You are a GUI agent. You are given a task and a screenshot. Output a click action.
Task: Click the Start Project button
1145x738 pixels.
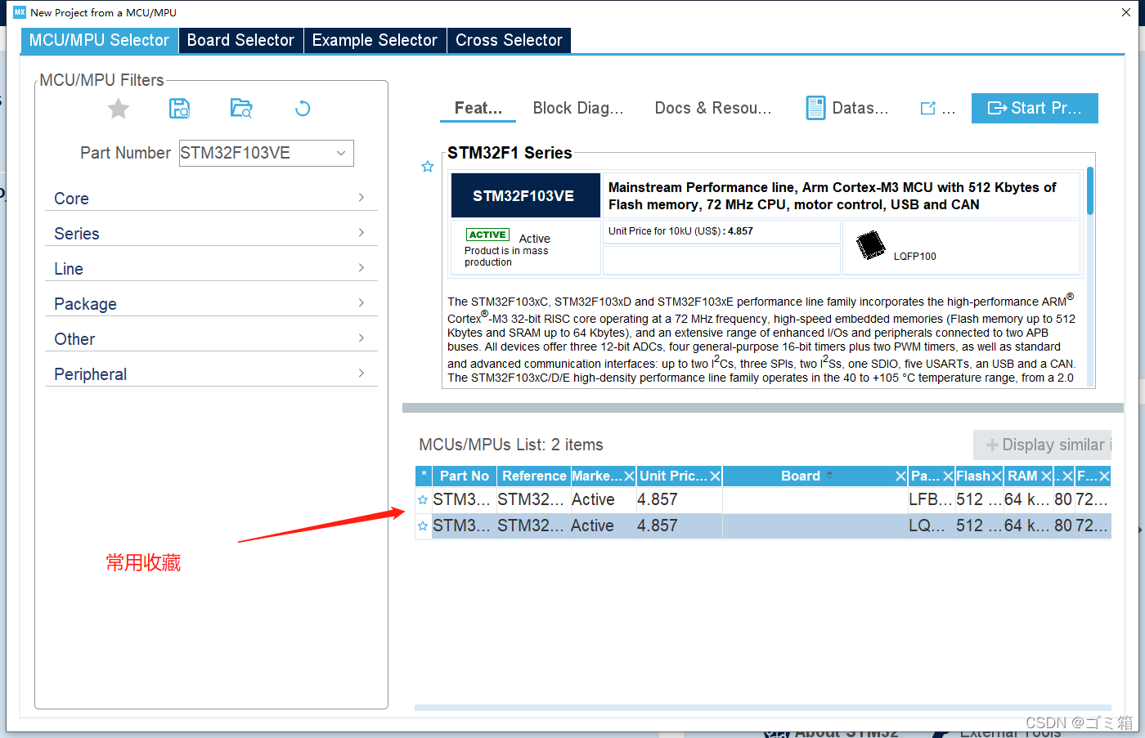point(1035,108)
